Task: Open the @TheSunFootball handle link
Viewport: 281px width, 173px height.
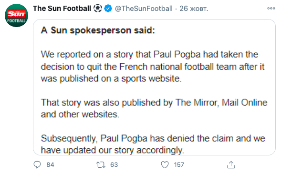Action: pos(144,9)
